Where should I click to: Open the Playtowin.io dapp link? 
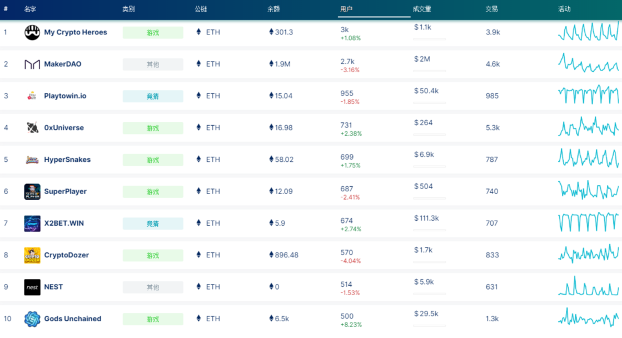(x=65, y=96)
